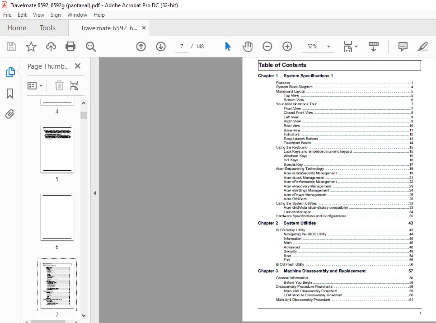
Task: Click the 52% zoom value field
Action: coord(313,47)
